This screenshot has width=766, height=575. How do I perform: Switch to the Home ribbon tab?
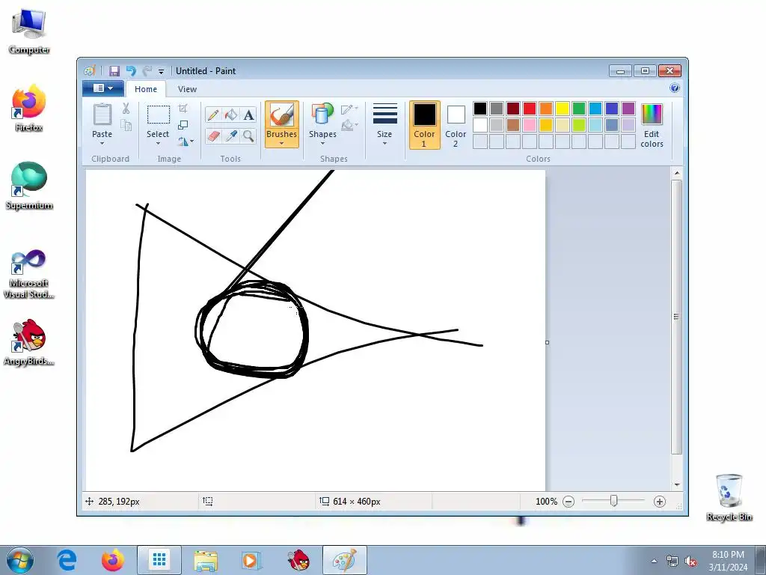(146, 89)
